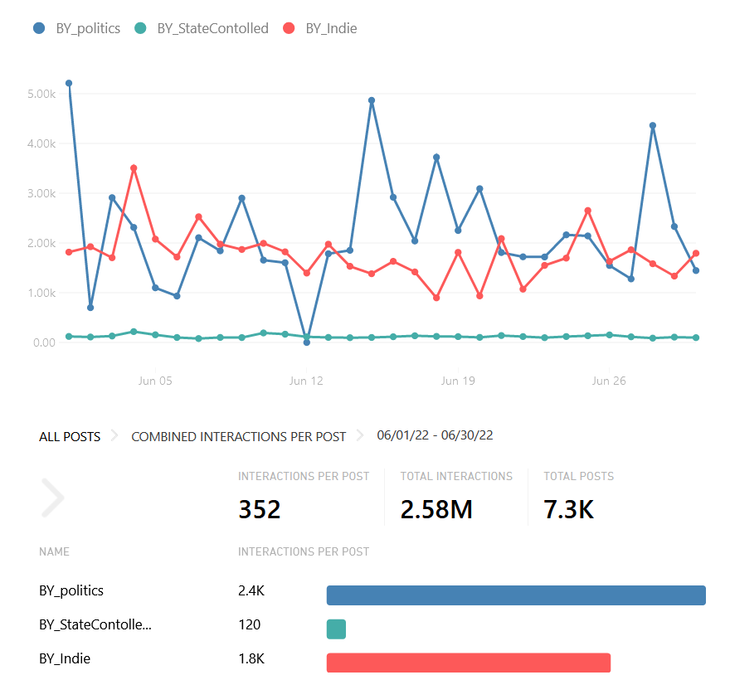Click the blue BY_politics bar
The height and width of the screenshot is (675, 730).
tap(515, 595)
